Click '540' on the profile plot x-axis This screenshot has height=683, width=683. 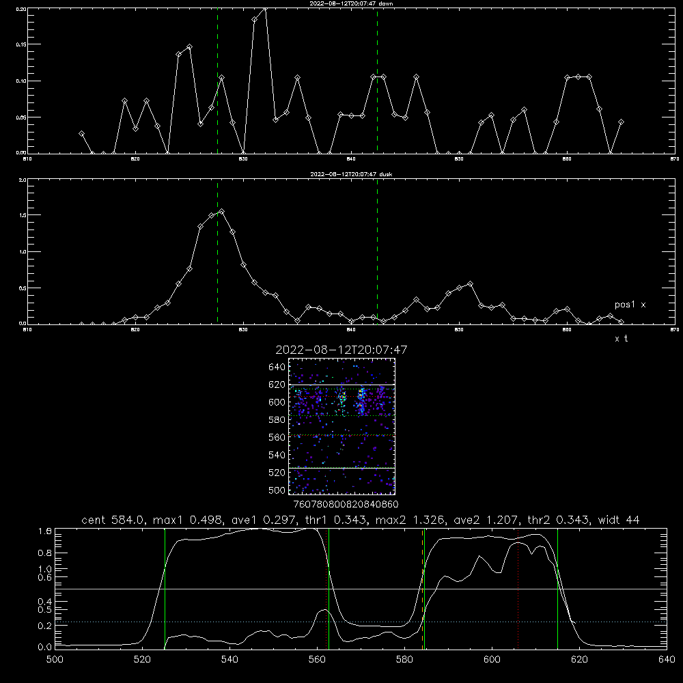(x=229, y=660)
